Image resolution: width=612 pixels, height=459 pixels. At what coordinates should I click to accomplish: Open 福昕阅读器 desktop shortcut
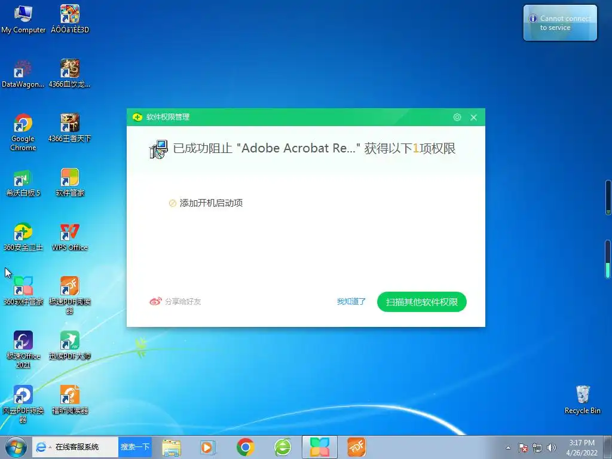[70, 400]
